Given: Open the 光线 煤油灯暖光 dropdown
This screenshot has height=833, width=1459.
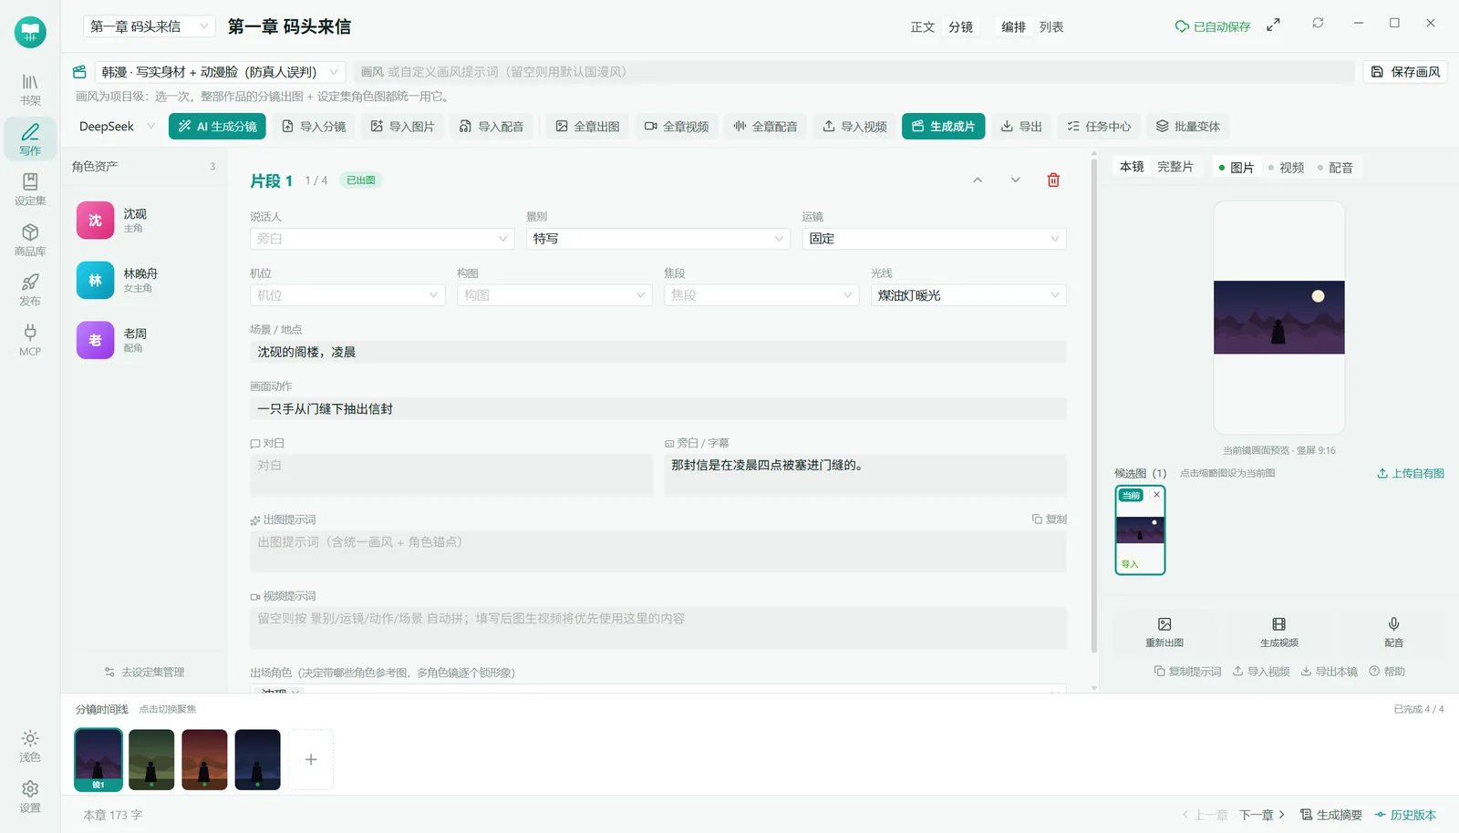Looking at the screenshot, I should (x=968, y=295).
